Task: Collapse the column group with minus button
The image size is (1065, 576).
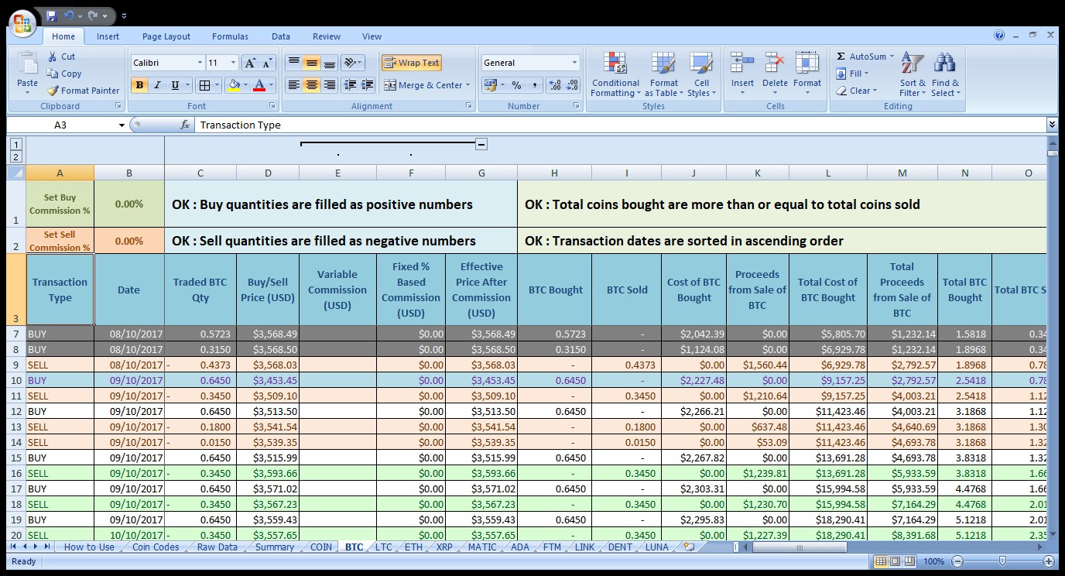Action: [x=481, y=144]
